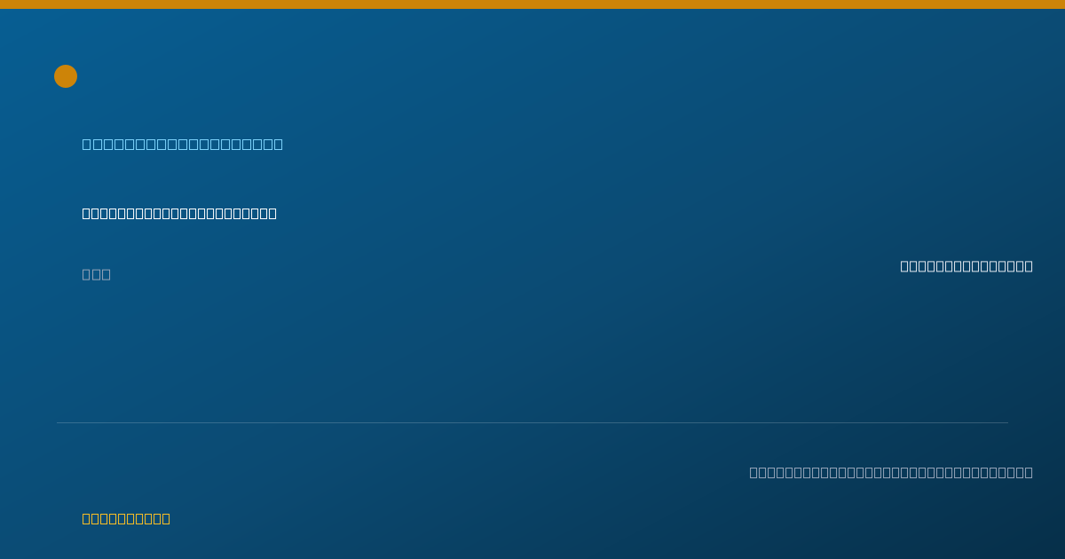Viewport: 1065px width, 559px height.
Task: Select the right-aligned white text line
Action: 966,266
